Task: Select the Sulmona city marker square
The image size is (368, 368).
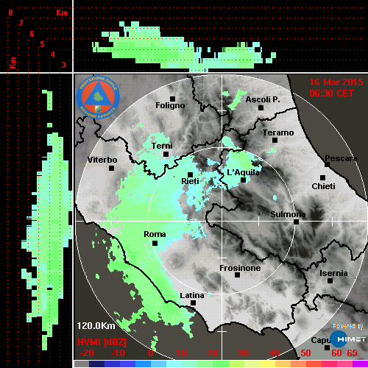Action: [296, 222]
